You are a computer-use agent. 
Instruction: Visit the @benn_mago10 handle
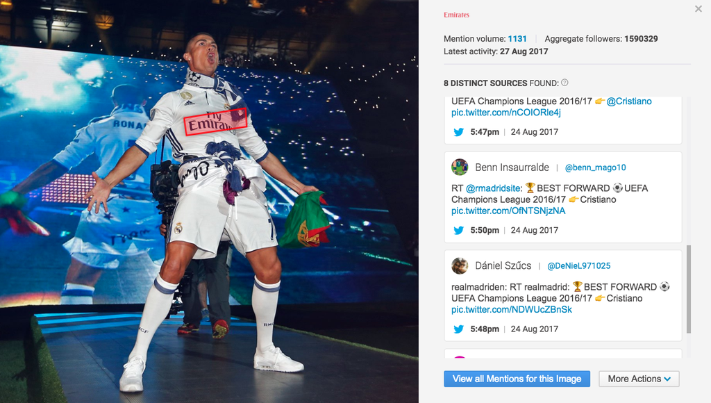pyautogui.click(x=595, y=167)
